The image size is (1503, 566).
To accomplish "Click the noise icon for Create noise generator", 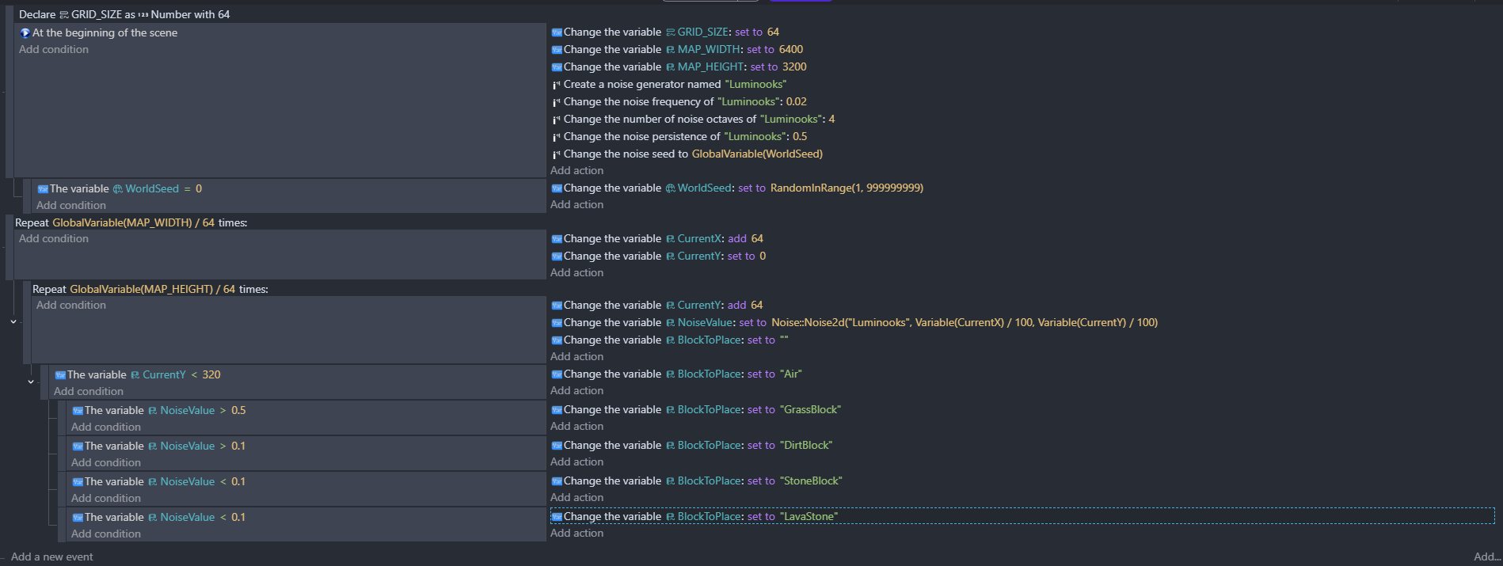I will [x=557, y=85].
